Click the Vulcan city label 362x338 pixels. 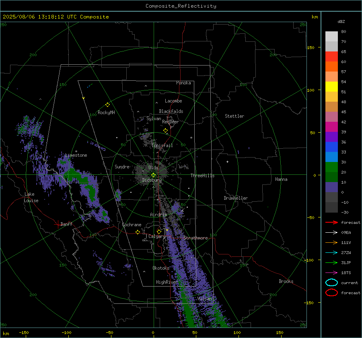(x=204, y=299)
